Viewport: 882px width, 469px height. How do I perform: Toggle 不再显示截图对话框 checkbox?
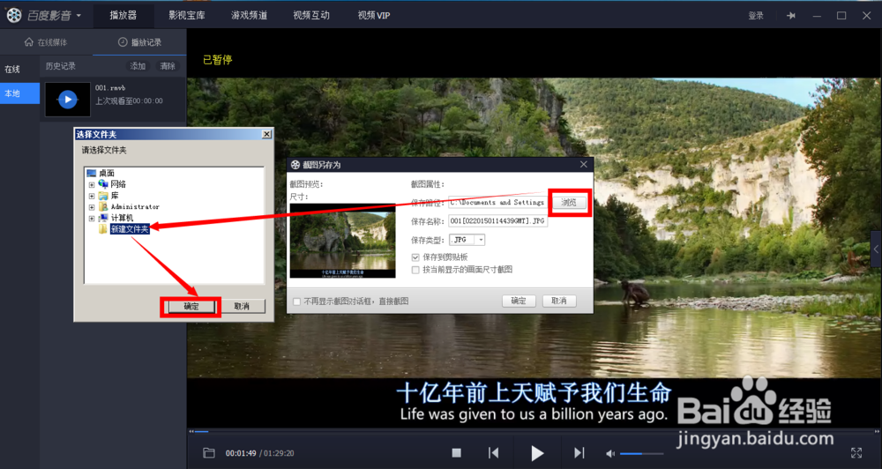297,302
